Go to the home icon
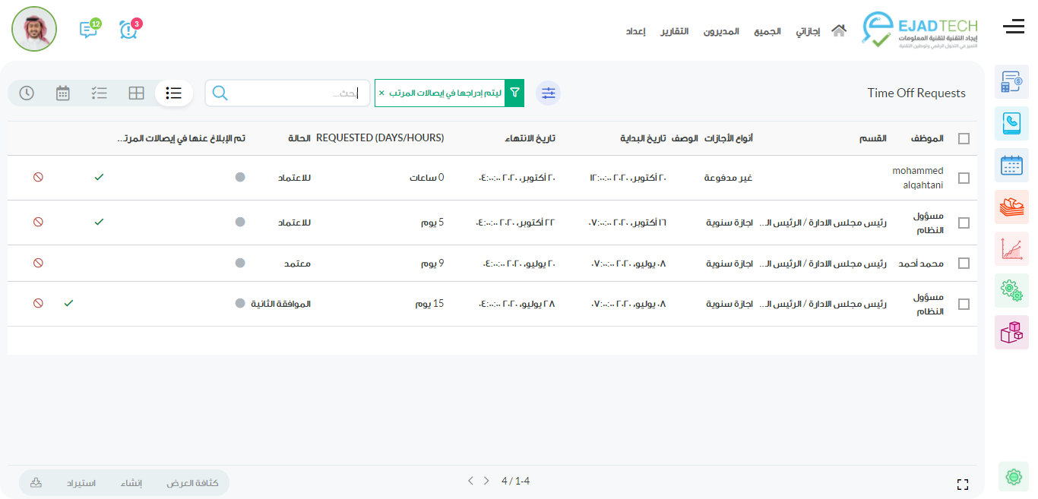Image resolution: width=1038 pixels, height=499 pixels. (838, 31)
